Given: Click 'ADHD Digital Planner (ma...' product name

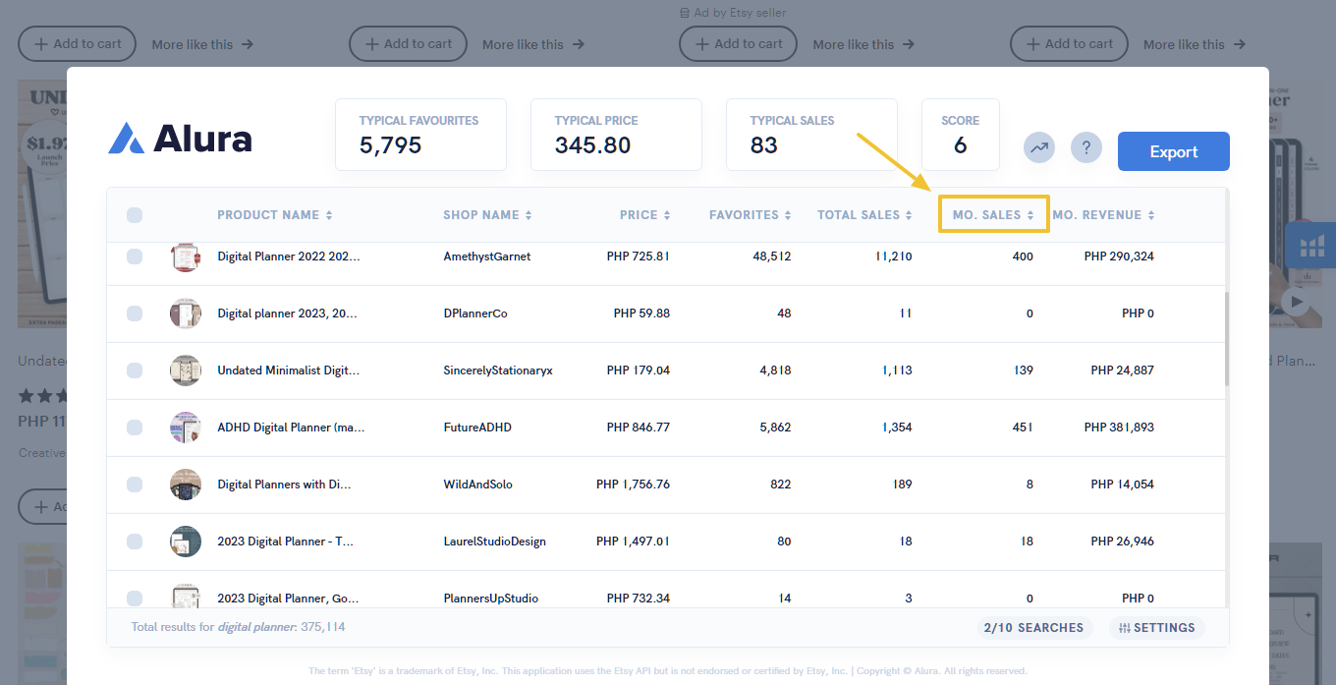Looking at the screenshot, I should (290, 428).
